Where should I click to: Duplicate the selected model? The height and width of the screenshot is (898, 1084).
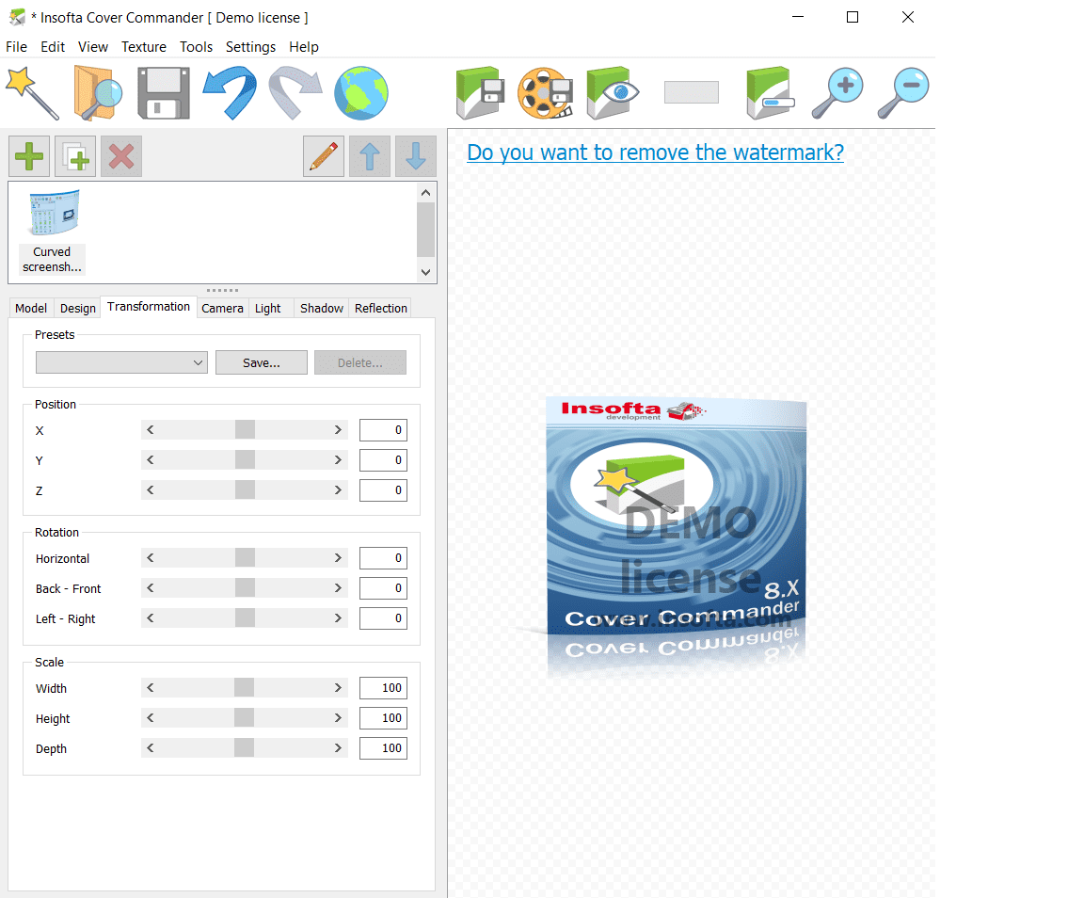75,156
